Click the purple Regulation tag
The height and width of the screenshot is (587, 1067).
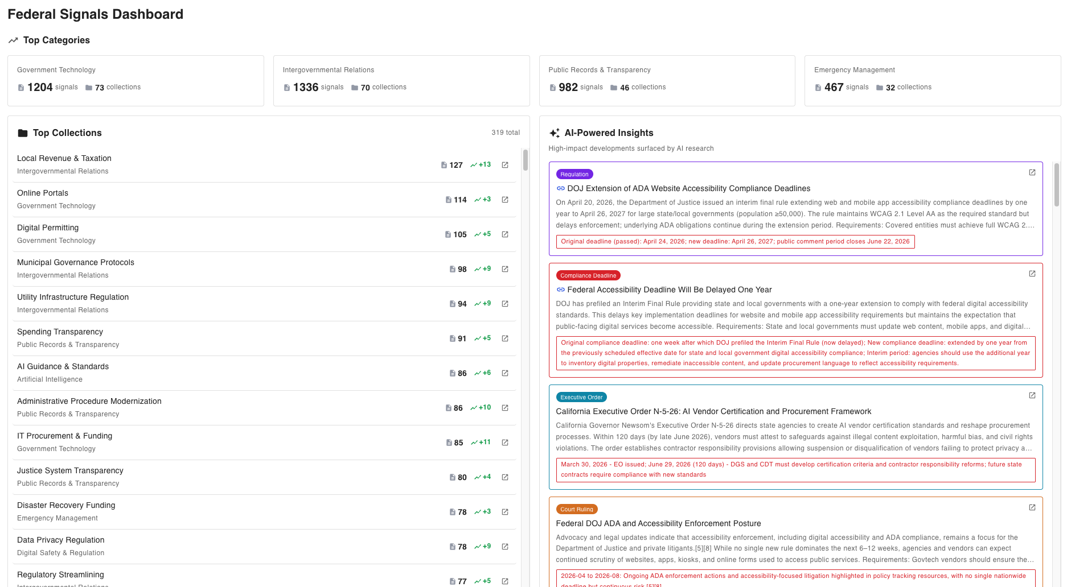(574, 174)
